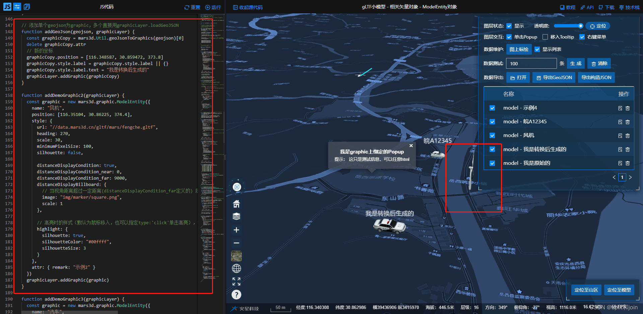Open the API documentation link
This screenshot has height=314, width=643.
click(x=587, y=7)
